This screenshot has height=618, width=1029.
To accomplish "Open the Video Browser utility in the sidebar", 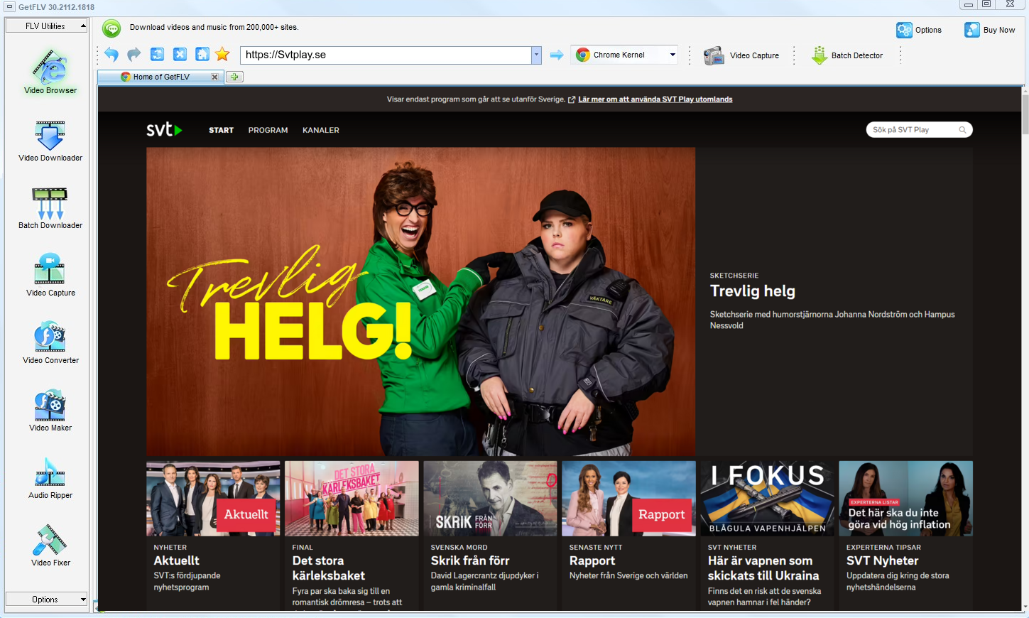I will [x=50, y=72].
